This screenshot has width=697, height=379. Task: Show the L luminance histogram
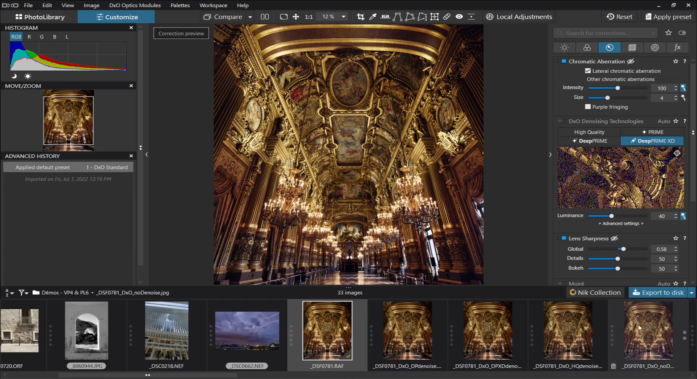click(67, 37)
